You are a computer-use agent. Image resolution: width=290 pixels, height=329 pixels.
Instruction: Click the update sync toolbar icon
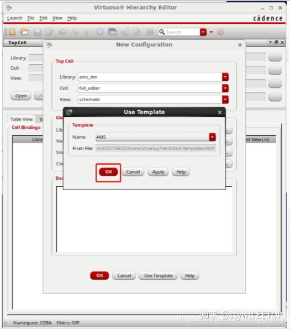click(62, 32)
